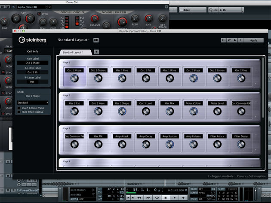Toggle the CLICK button in transport panel
This screenshot has height=203, width=271.
194,189
